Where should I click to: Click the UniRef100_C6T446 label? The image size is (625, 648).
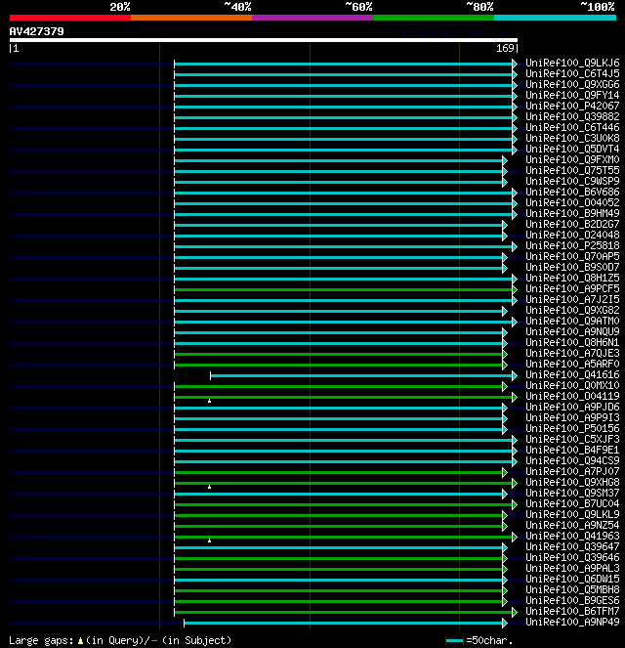click(572, 127)
